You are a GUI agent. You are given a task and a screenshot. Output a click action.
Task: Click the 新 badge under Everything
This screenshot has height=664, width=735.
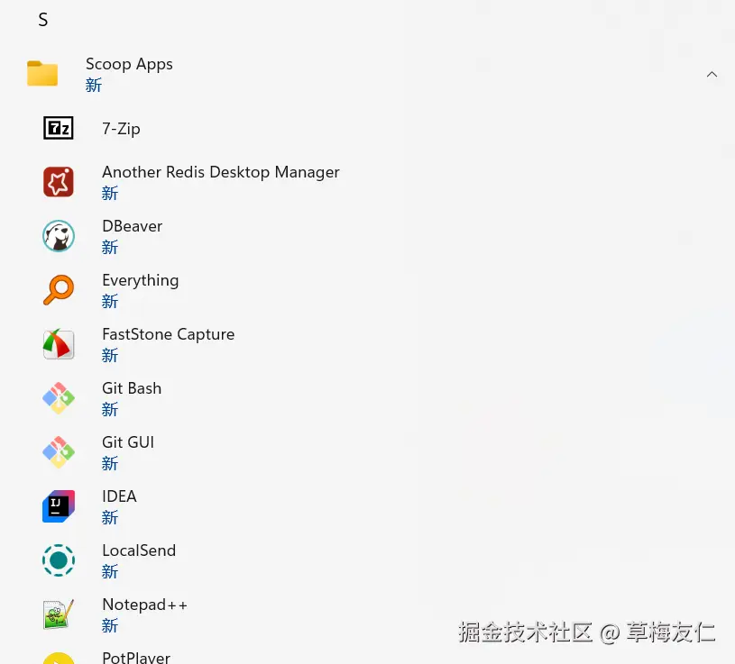[x=110, y=301]
